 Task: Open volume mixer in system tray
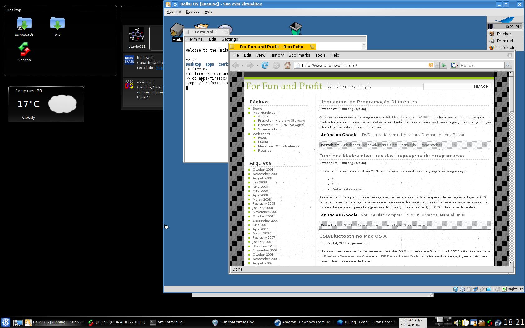(457, 323)
